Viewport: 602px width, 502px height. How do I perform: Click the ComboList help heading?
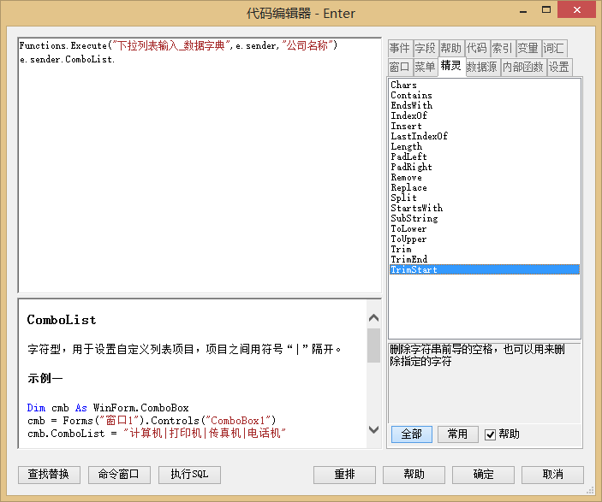point(62,320)
